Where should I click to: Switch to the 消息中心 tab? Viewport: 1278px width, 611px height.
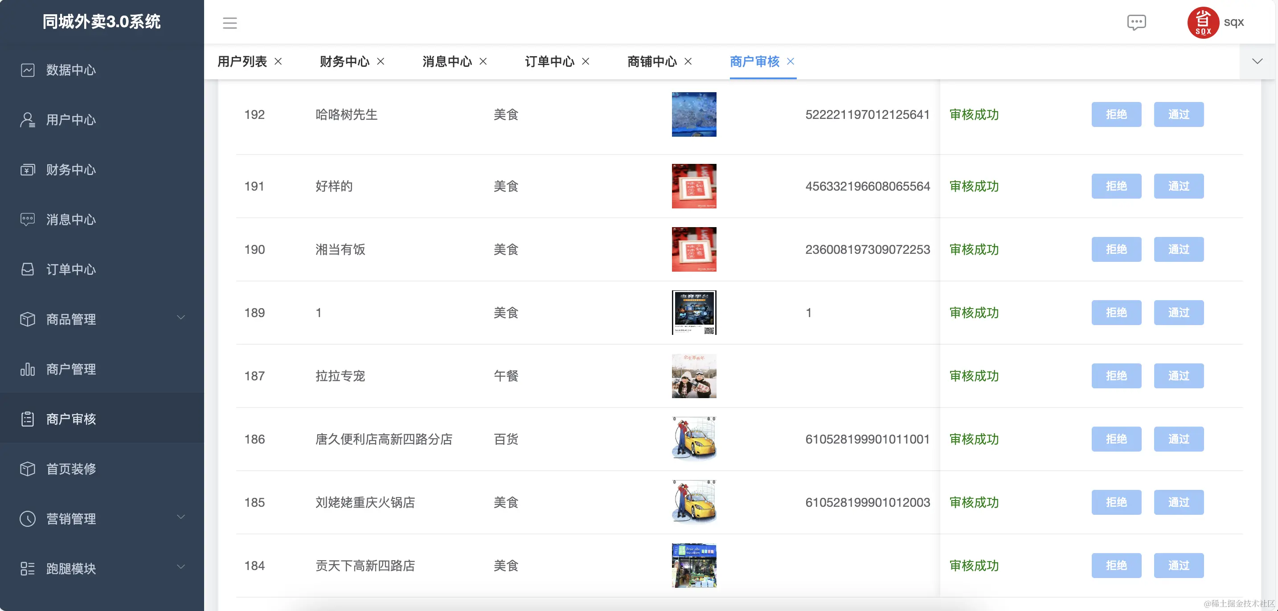point(447,61)
